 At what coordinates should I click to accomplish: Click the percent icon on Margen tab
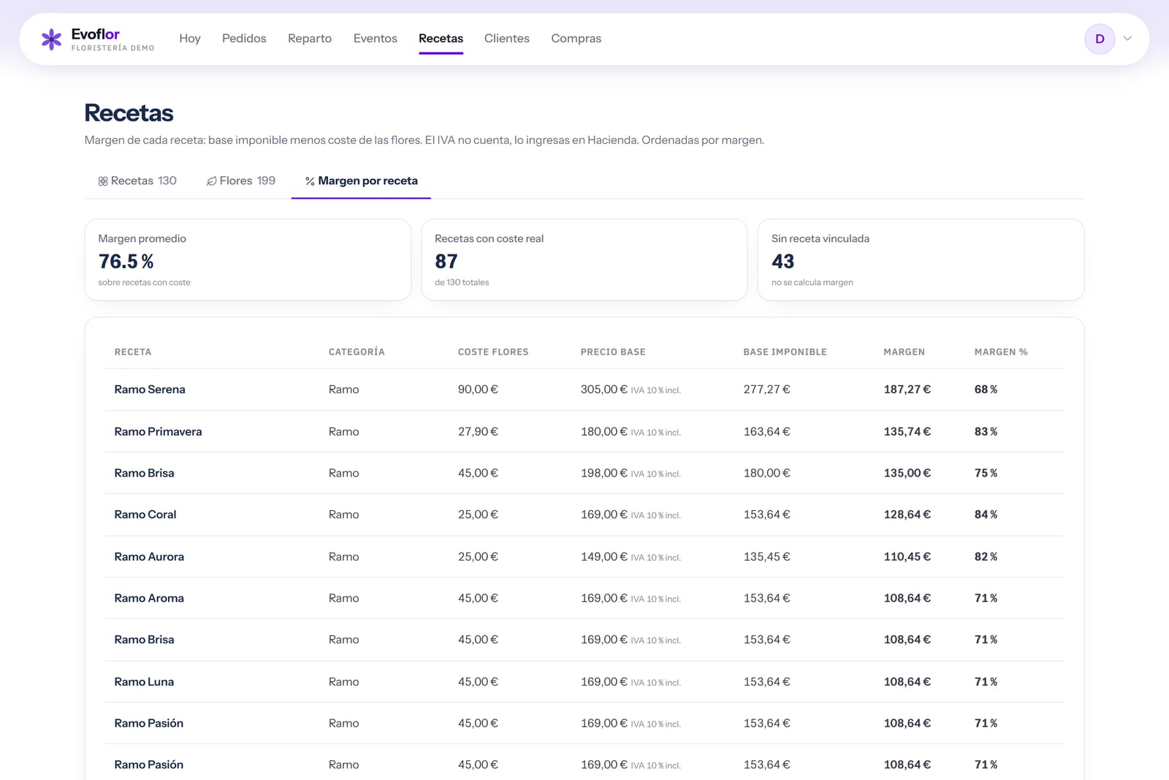click(310, 181)
